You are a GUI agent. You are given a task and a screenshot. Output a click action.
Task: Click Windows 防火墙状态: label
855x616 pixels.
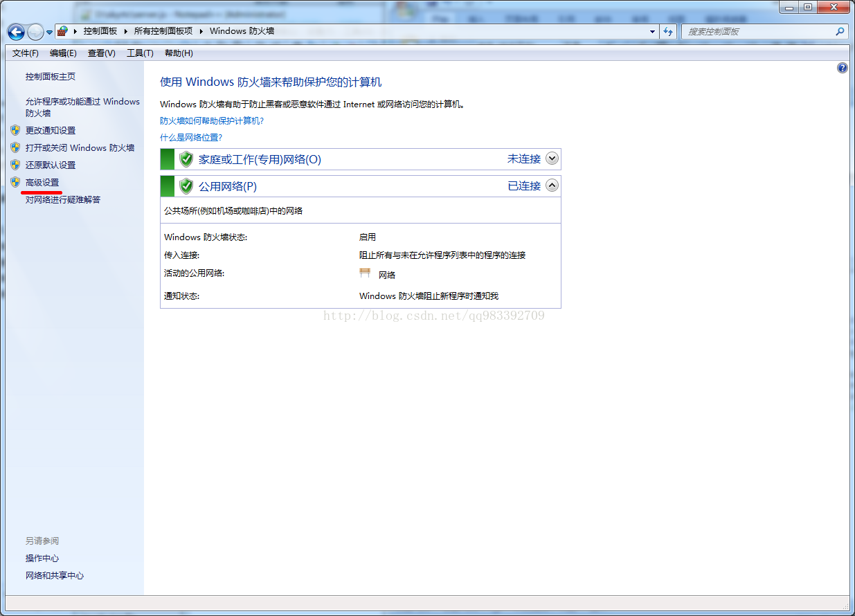(205, 237)
